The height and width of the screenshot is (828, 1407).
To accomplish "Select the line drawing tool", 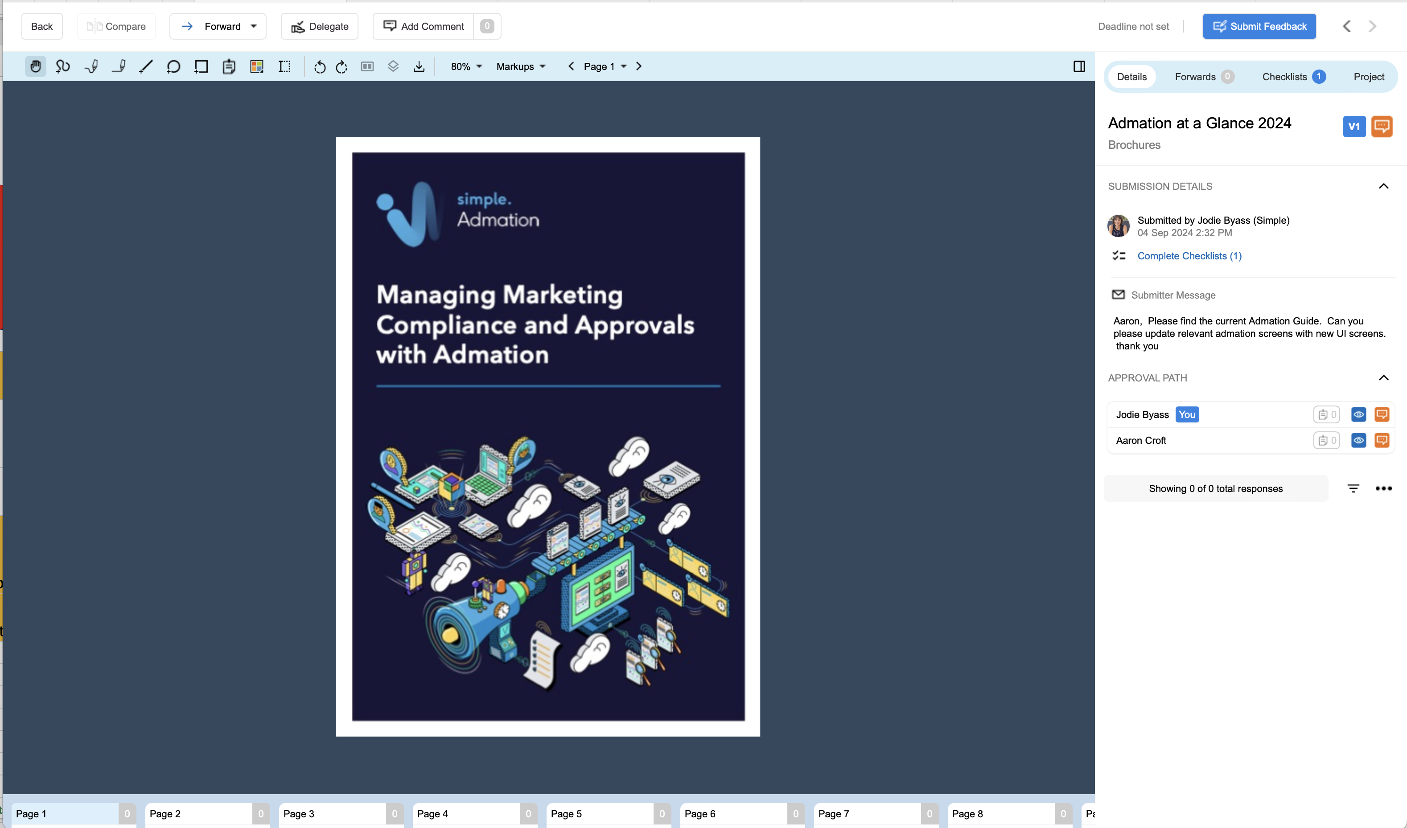I will (x=146, y=66).
